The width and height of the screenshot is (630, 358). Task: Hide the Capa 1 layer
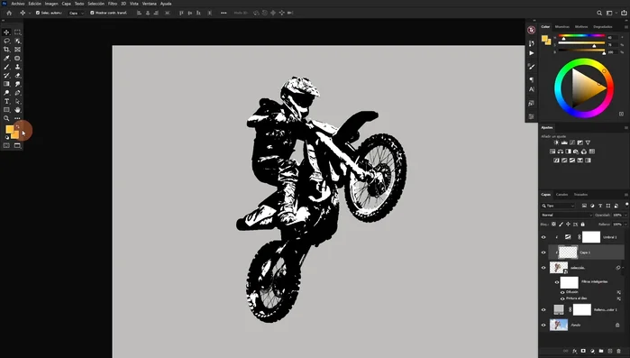click(543, 252)
